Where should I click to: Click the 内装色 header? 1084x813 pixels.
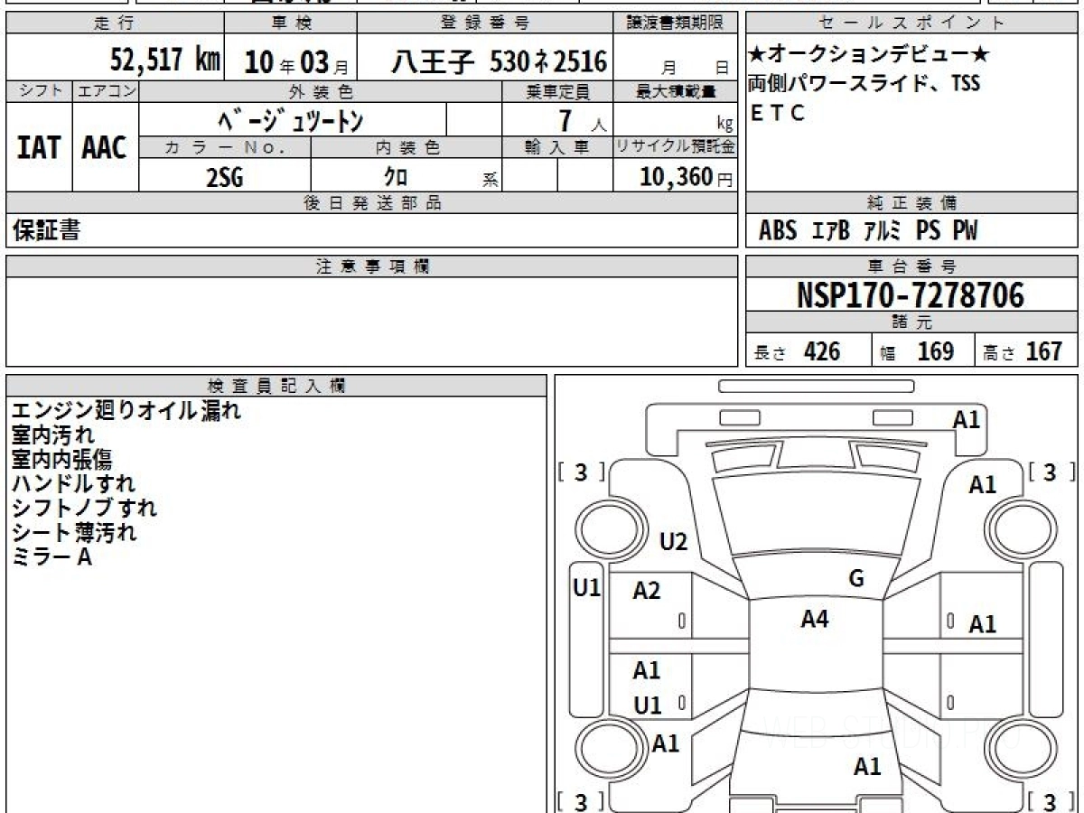click(x=406, y=147)
